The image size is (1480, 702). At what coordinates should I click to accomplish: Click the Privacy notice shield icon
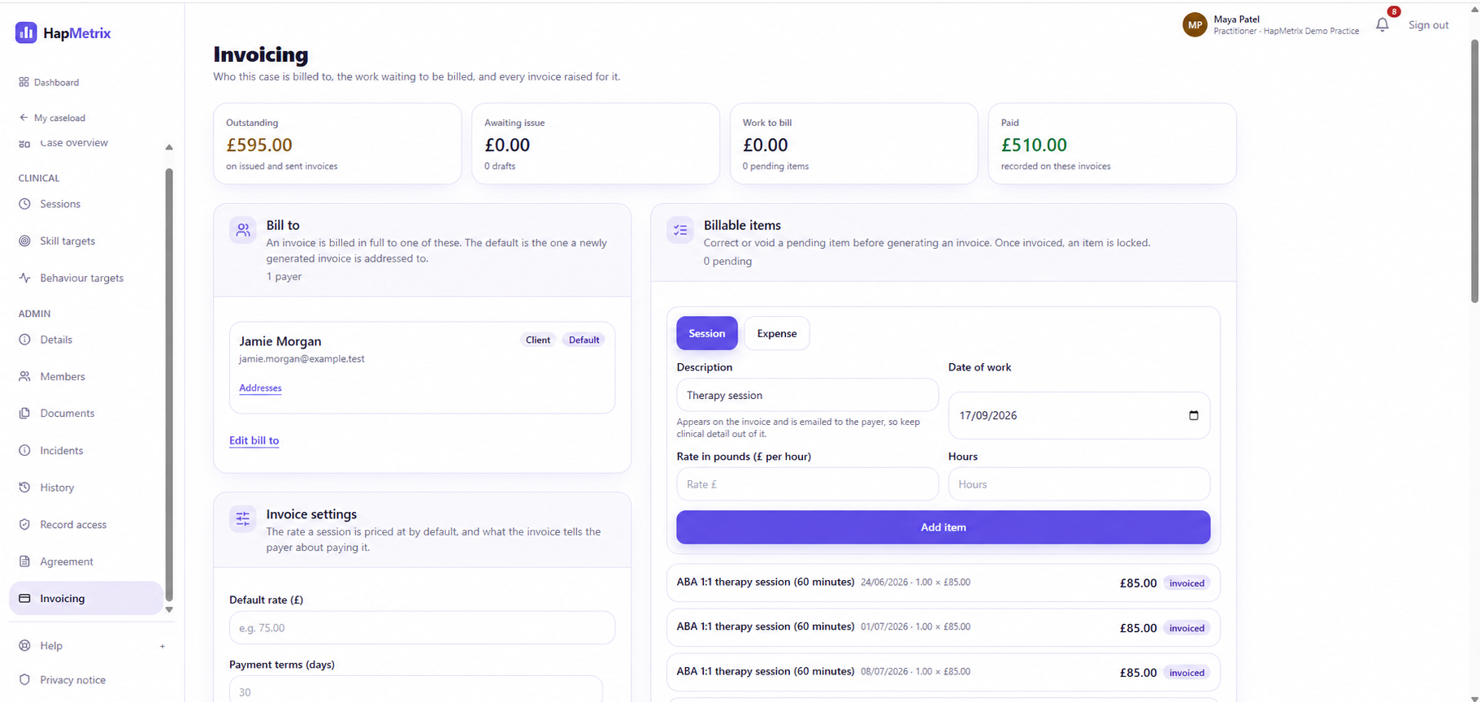[24, 679]
